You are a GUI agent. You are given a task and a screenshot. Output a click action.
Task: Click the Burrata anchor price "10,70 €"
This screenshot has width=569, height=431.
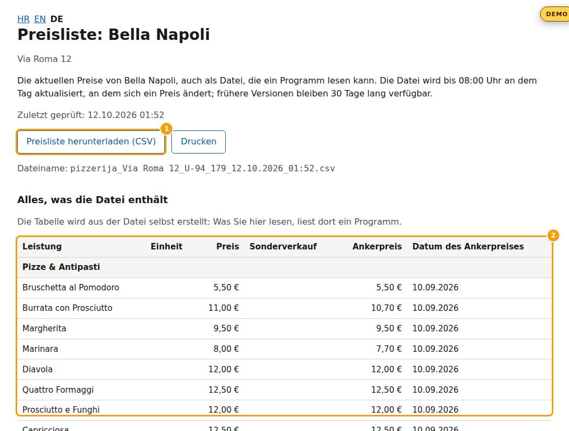(386, 308)
